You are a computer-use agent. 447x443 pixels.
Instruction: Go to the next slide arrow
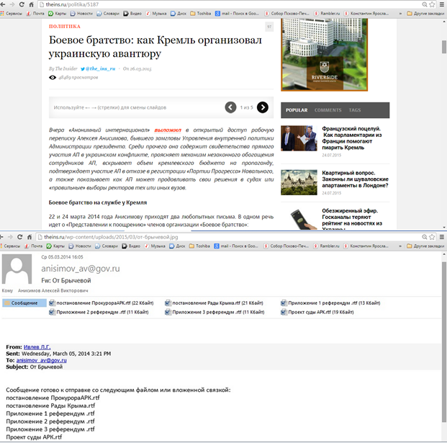[263, 107]
